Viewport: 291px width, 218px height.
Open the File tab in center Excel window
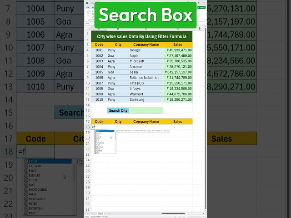88,8
